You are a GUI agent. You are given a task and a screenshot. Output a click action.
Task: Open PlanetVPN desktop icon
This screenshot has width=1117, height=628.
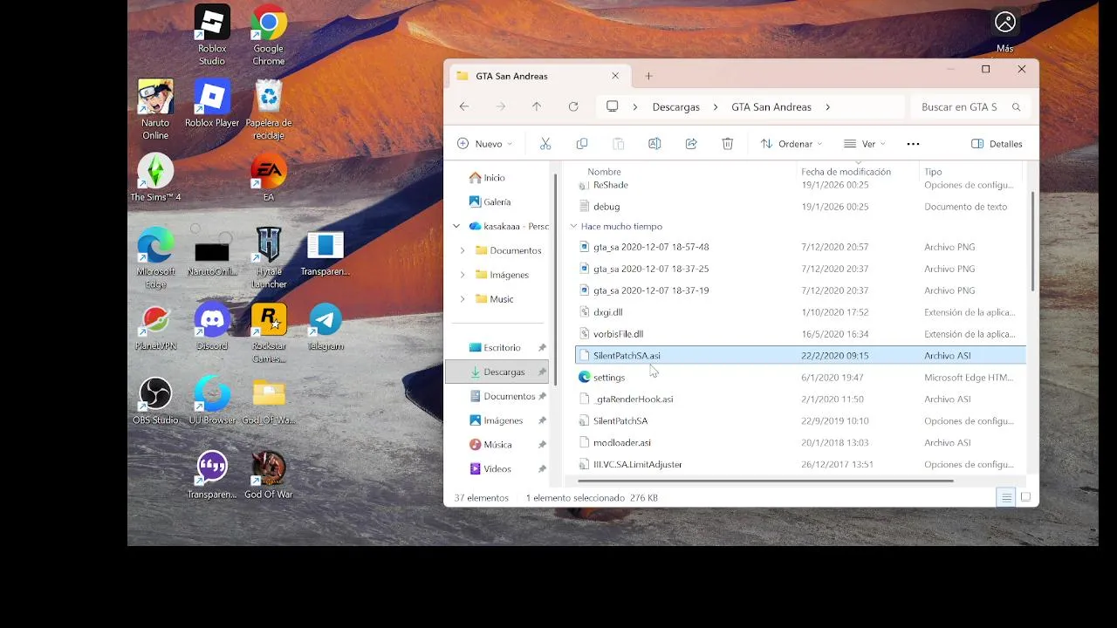(155, 326)
